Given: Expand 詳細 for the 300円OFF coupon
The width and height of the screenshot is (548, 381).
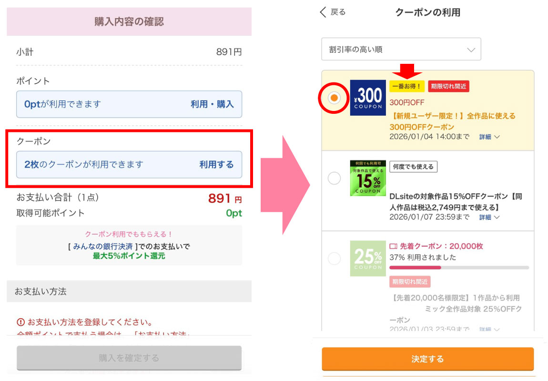Looking at the screenshot, I should pos(489,137).
